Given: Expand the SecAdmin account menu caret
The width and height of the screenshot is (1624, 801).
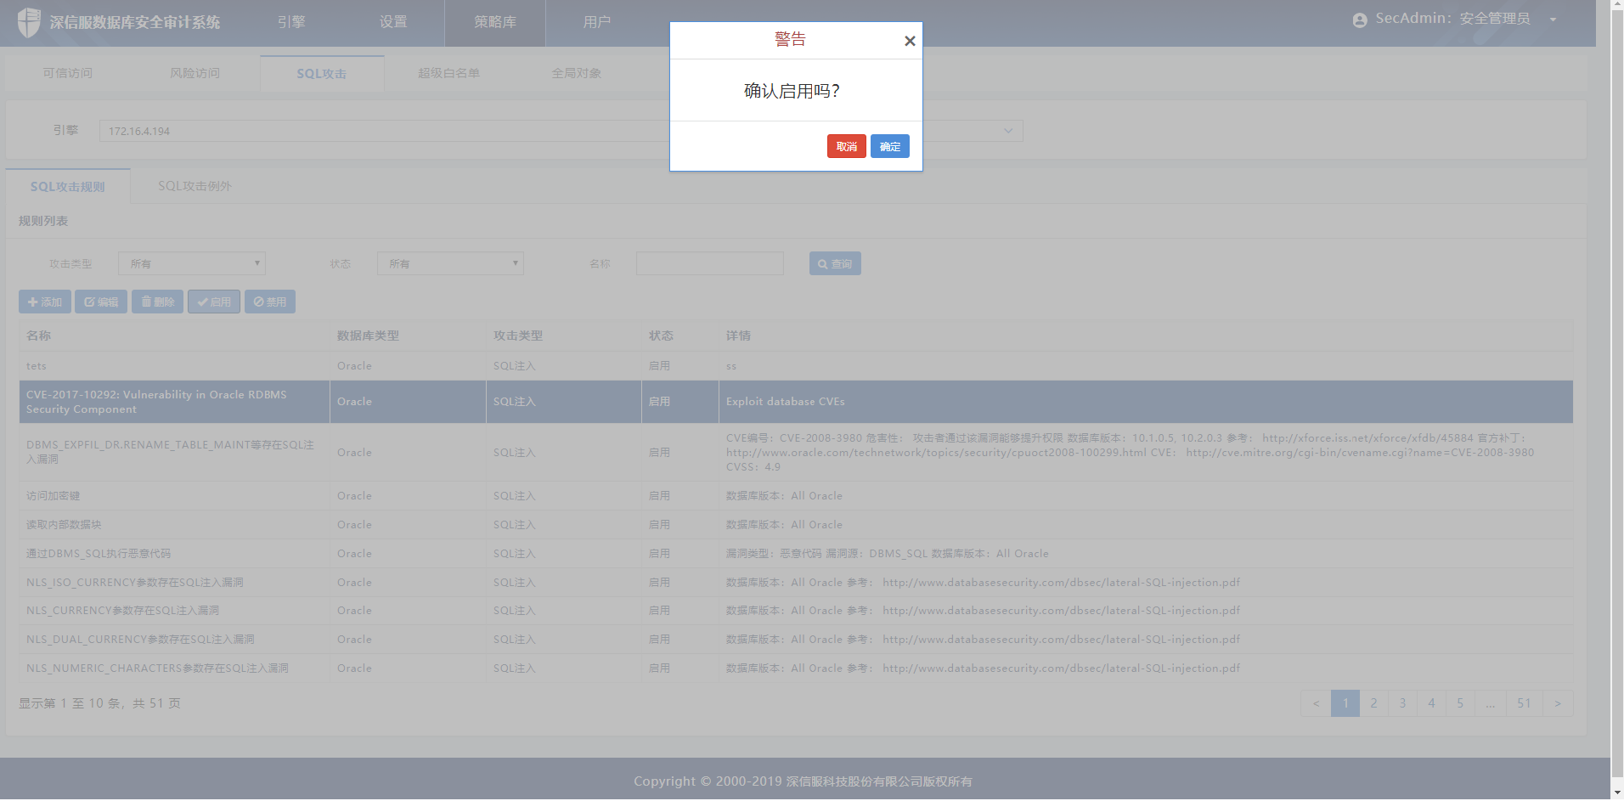Looking at the screenshot, I should point(1553,20).
